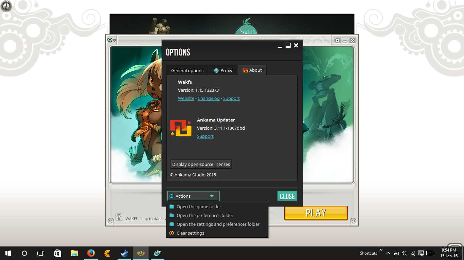Expand the Shortcuts toolbar chevron
The width and height of the screenshot is (464, 260).
381,250
